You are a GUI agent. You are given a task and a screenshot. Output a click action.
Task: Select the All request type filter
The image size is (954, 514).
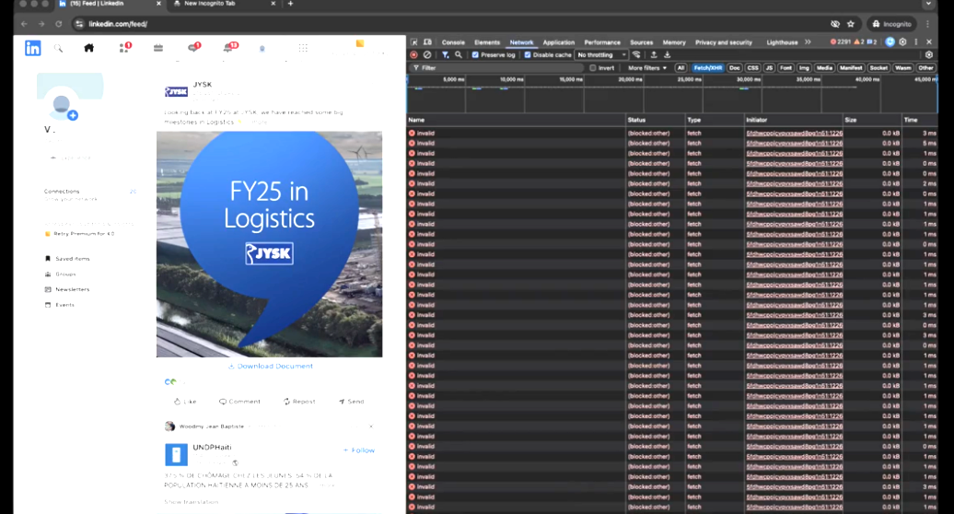click(681, 68)
